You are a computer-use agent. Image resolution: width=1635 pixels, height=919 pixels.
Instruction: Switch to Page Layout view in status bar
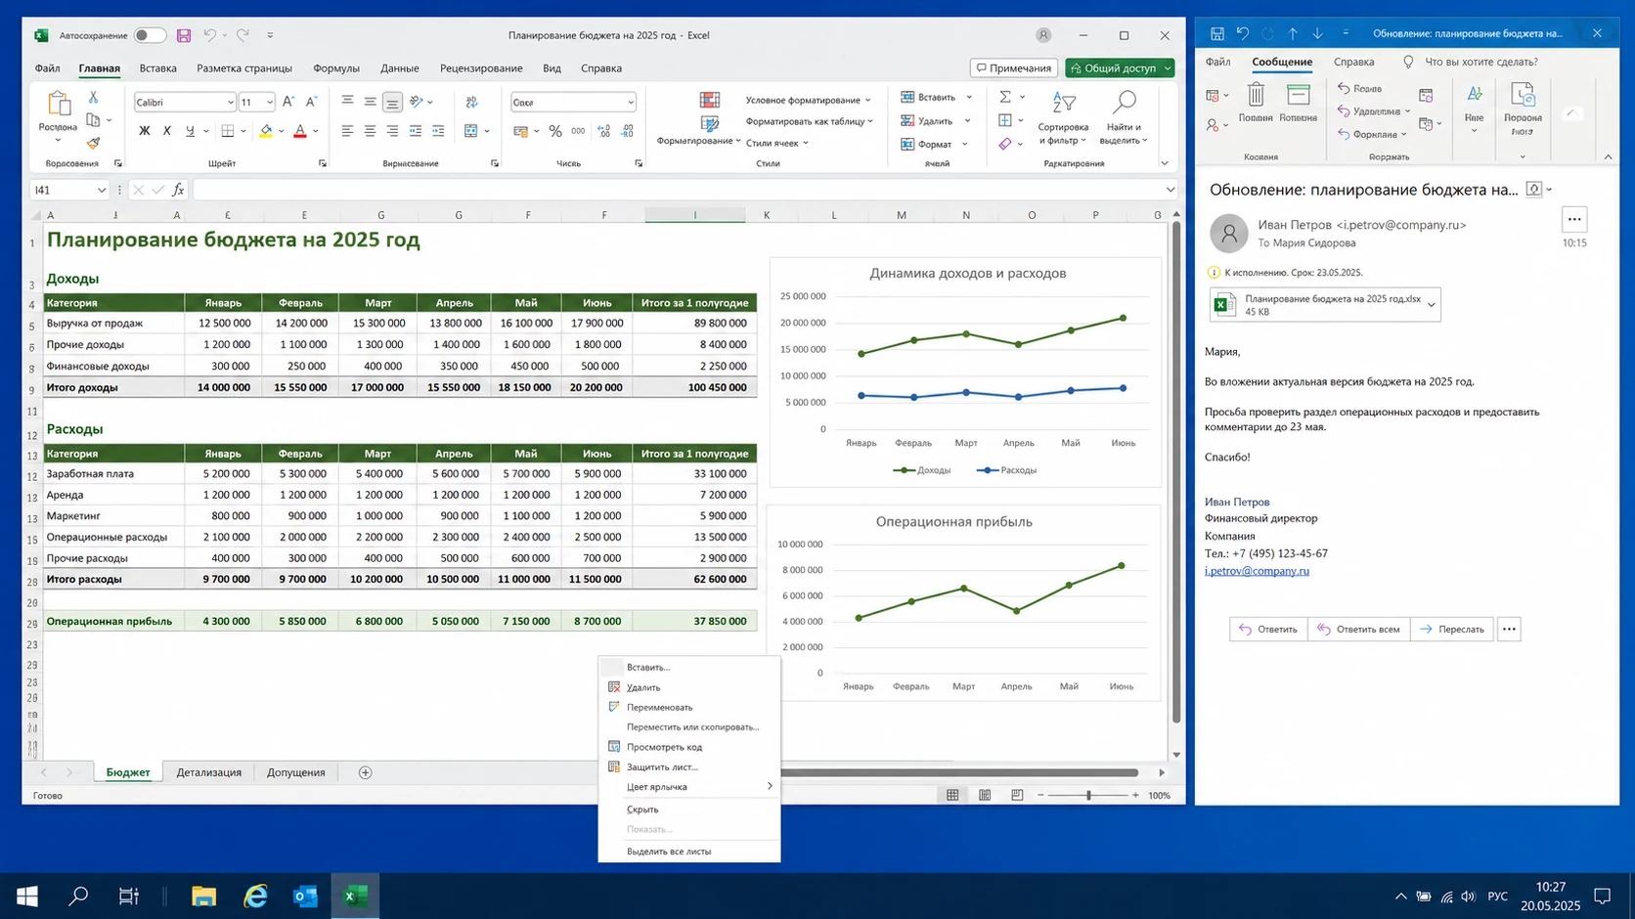tap(985, 796)
